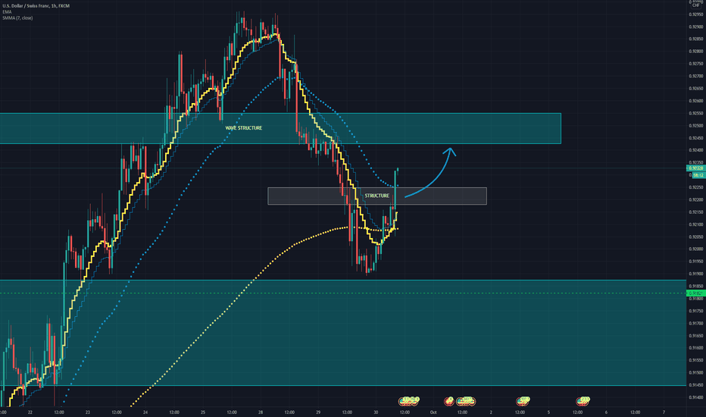Click the date 22 on time axis
706x417 pixels.
pyautogui.click(x=30, y=412)
